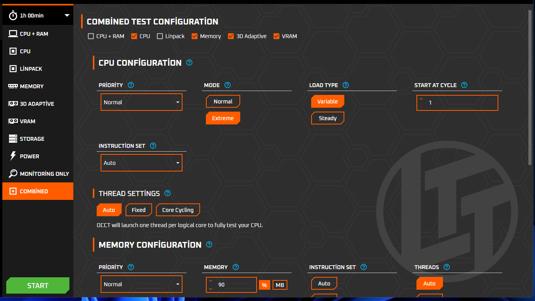Increase the memory percentage stepper
This screenshot has width=535, height=301.
click(x=211, y=281)
